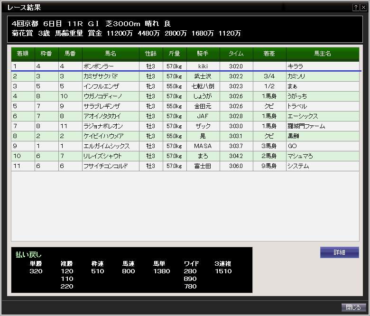Image resolution: width=370 pixels, height=316 pixels.
Task: Click owner name まぁ
Action: coord(292,86)
